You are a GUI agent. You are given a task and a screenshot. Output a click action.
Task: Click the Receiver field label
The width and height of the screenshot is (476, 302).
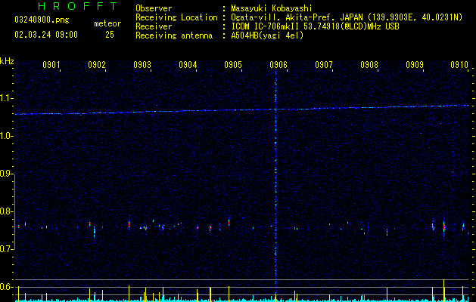pos(154,26)
